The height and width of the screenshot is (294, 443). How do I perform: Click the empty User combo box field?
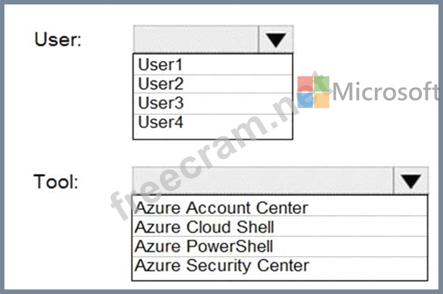pos(196,39)
